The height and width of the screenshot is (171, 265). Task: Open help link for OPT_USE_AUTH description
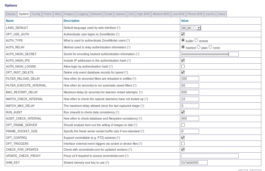[x=118, y=34]
